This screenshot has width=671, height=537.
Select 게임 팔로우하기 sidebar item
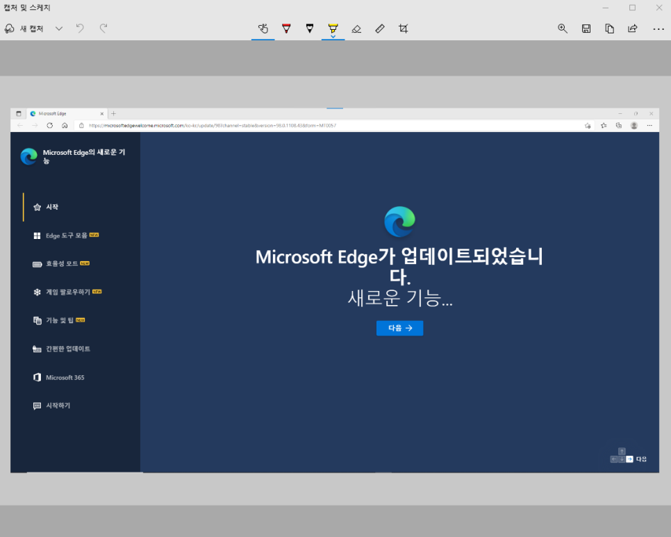(67, 292)
